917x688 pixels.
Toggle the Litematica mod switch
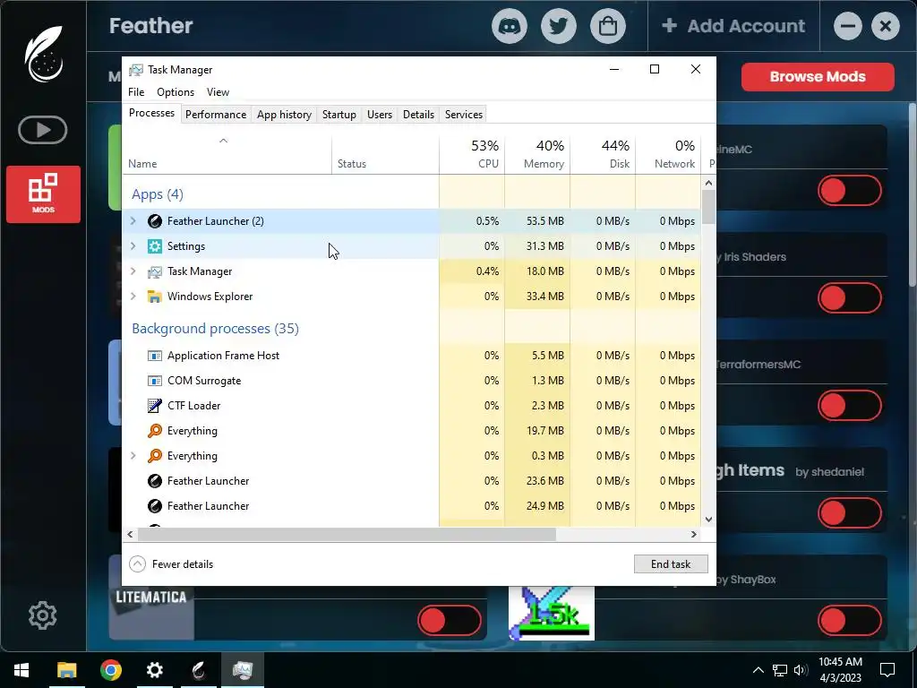(450, 621)
